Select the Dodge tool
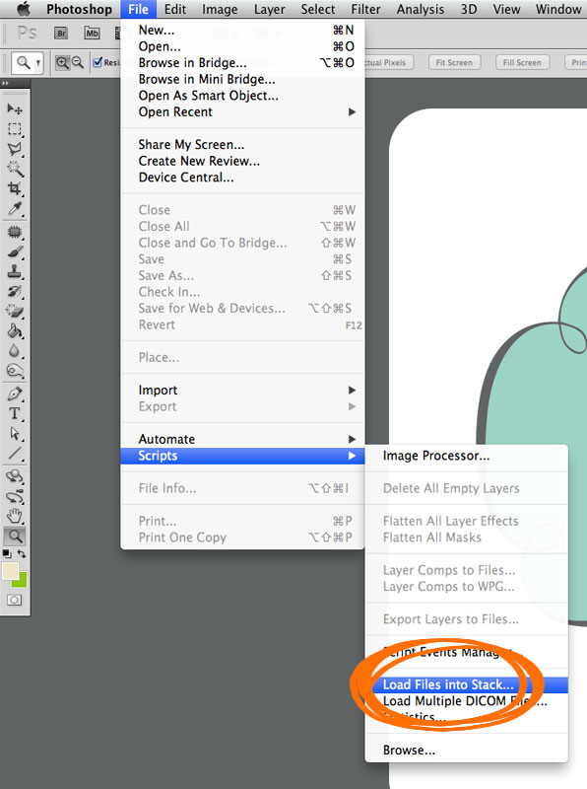Image resolution: width=587 pixels, height=789 pixels. click(15, 371)
